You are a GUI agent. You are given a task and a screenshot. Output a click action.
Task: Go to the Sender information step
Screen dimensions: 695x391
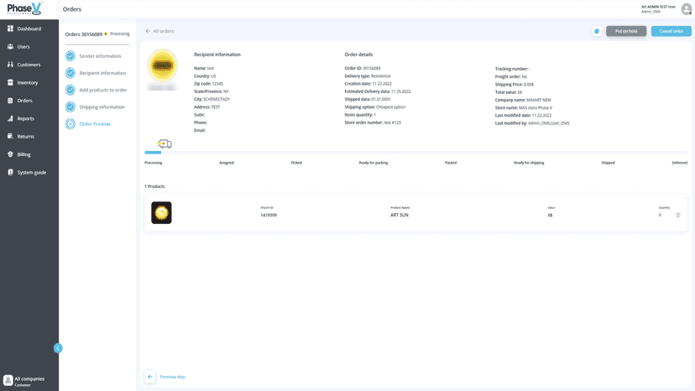[100, 56]
